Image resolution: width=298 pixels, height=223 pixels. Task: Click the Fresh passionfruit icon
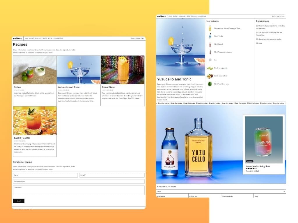[210, 76]
